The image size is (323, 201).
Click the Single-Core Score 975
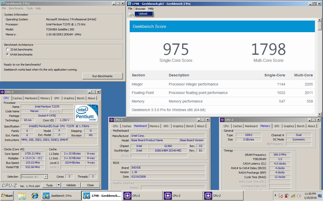point(176,49)
